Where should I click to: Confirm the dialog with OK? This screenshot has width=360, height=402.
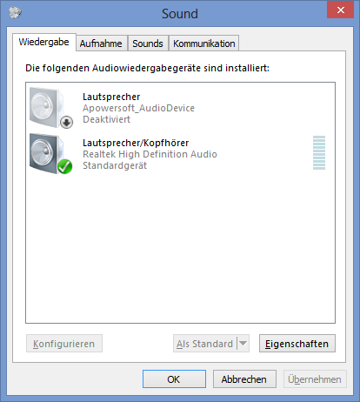174,379
